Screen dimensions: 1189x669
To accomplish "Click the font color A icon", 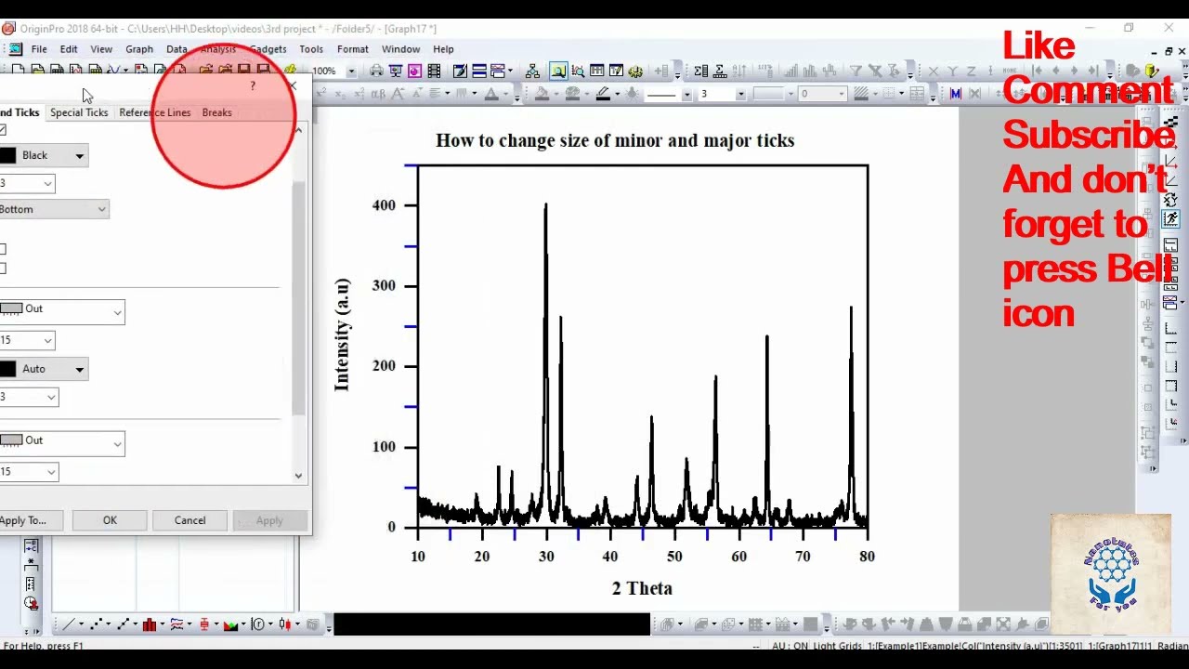I will 492,93.
